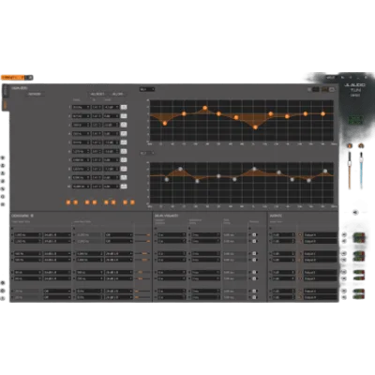Screen dimensions: 375x375
Task: Select the lowest orange EQ node on the top graph
Action: [x=255, y=127]
